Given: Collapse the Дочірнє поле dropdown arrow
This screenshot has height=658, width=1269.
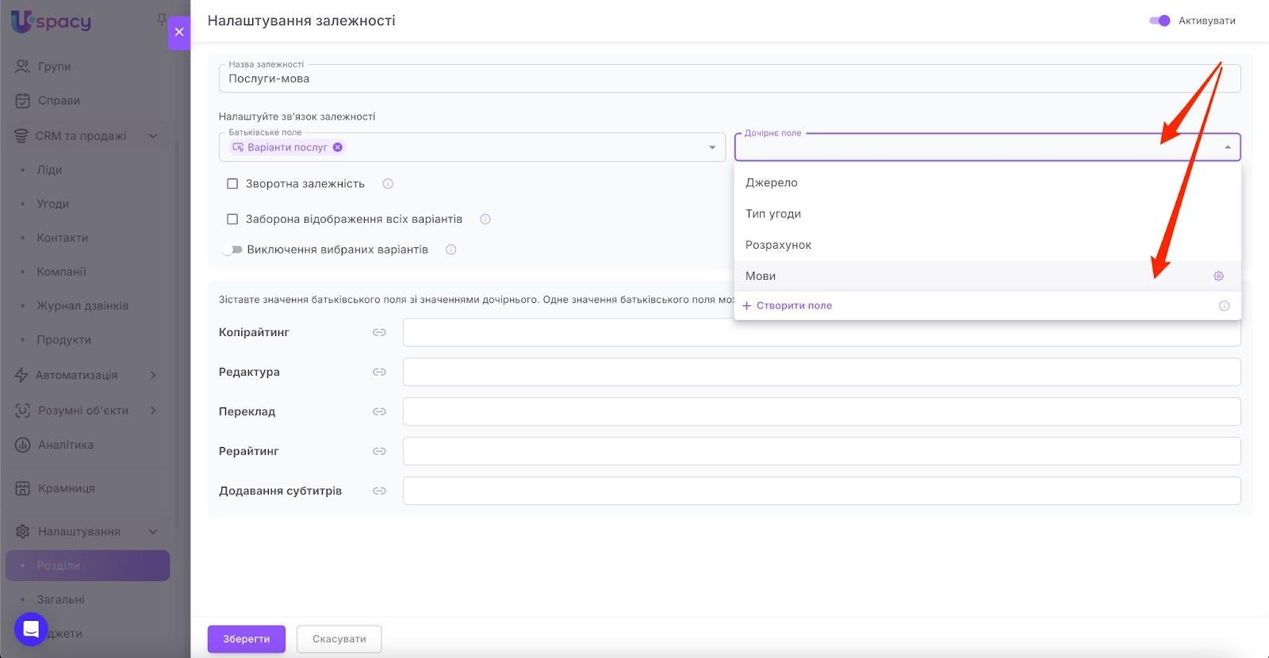Looking at the screenshot, I should pyautogui.click(x=1227, y=147).
